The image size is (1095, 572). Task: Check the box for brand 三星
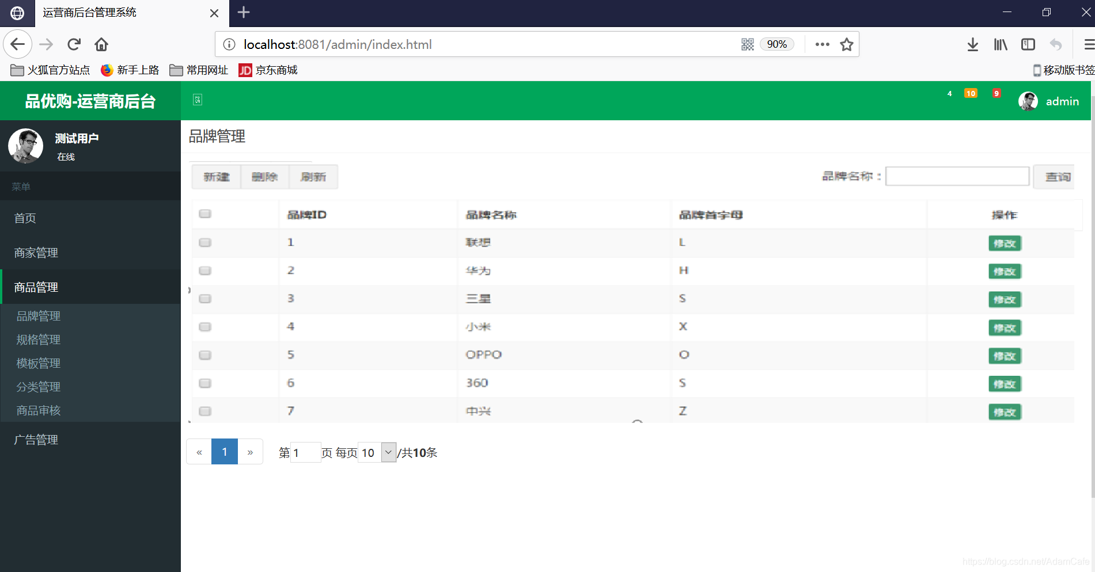click(205, 299)
